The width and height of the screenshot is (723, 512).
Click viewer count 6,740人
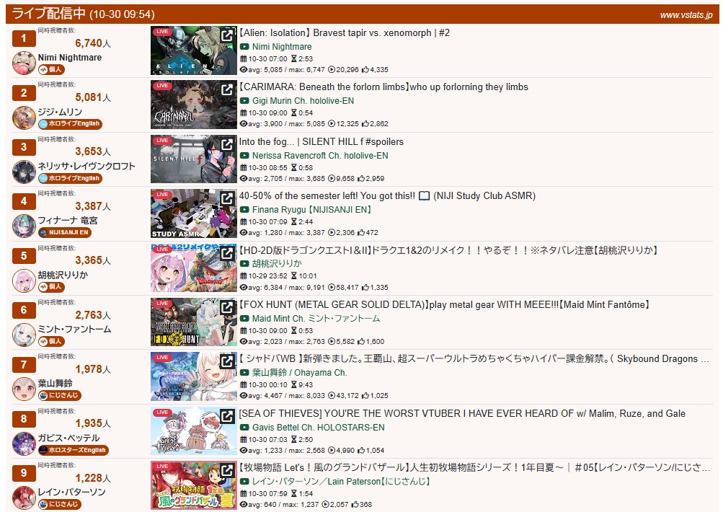point(93,43)
